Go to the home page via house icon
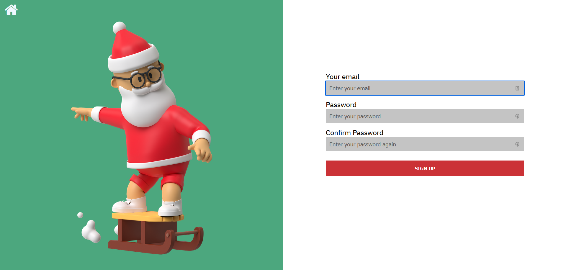566x270 pixels. tap(11, 9)
